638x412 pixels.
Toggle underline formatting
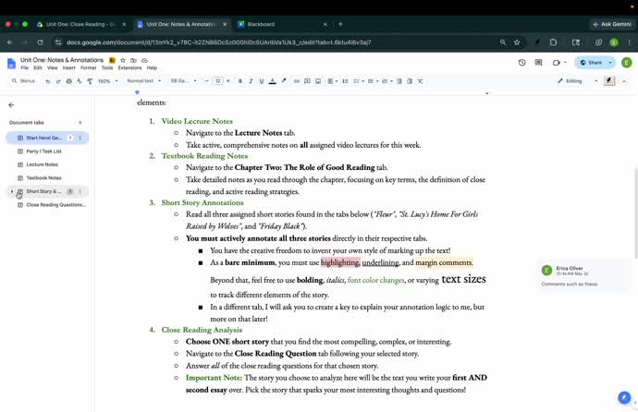pyautogui.click(x=262, y=81)
